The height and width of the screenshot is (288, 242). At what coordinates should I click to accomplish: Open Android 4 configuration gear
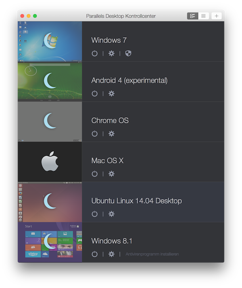pyautogui.click(x=111, y=93)
